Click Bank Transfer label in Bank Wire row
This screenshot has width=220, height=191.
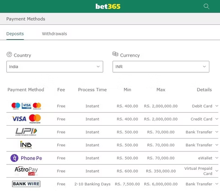[199, 184]
